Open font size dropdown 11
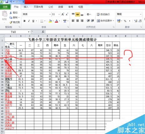145x134 pixels. click(x=59, y=14)
